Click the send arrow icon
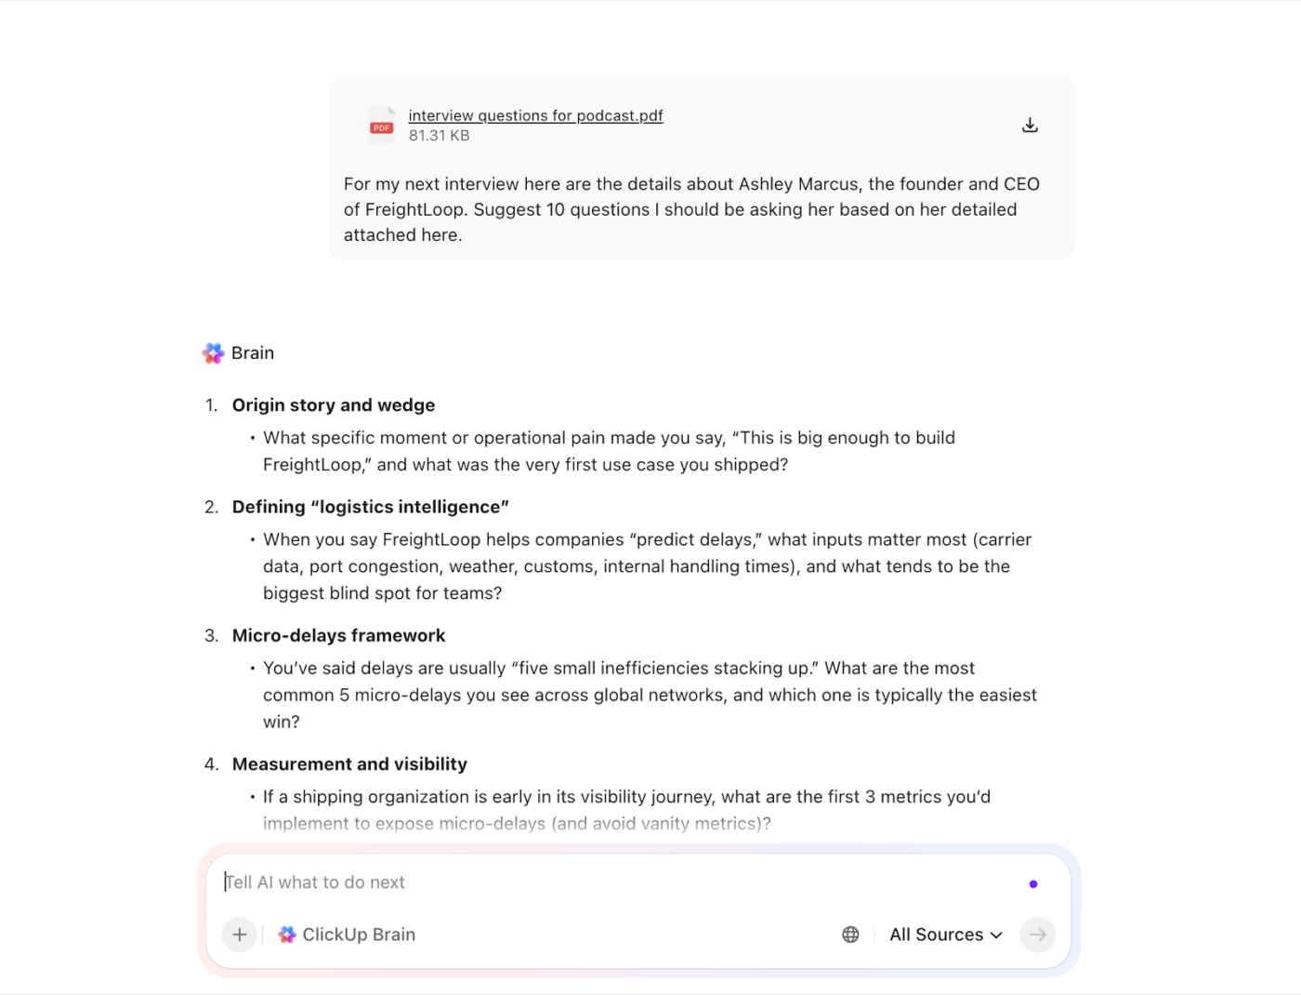 1037,935
